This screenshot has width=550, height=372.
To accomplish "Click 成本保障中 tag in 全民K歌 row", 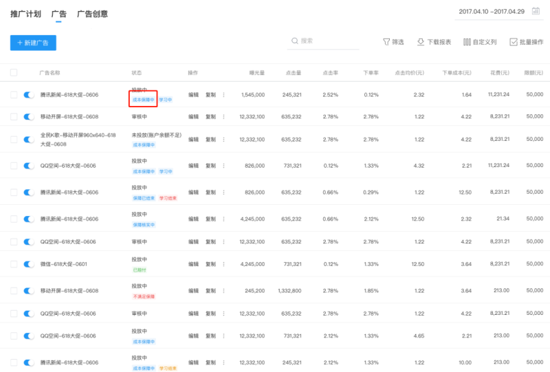I will pos(144,144).
